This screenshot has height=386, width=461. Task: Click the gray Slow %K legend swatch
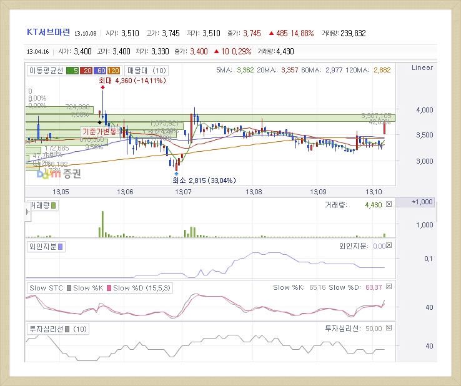click(x=69, y=288)
